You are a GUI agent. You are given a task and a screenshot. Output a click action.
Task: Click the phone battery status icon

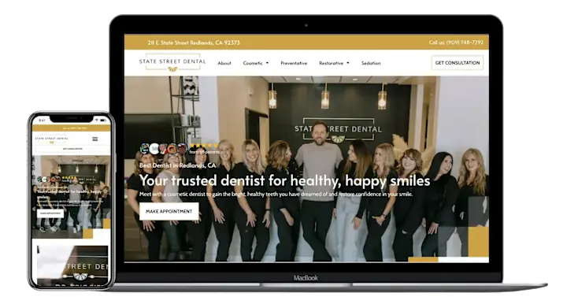click(103, 120)
